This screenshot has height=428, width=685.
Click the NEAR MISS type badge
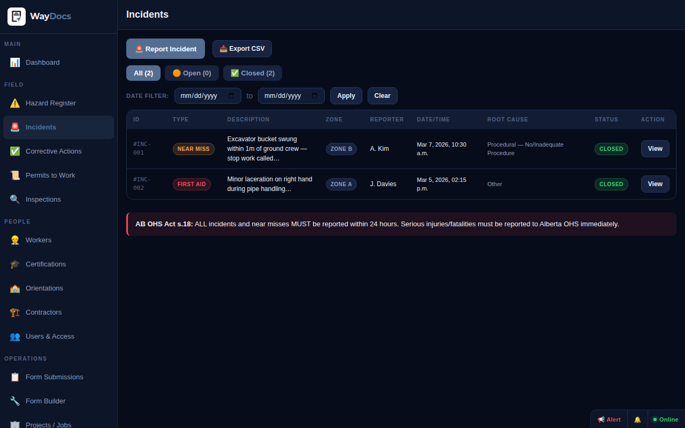click(x=194, y=149)
